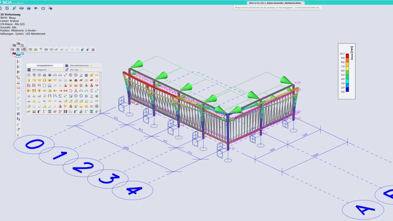Click the 'EINGABEBEREICH' panel header
This screenshot has width=393, height=221.
point(45,65)
